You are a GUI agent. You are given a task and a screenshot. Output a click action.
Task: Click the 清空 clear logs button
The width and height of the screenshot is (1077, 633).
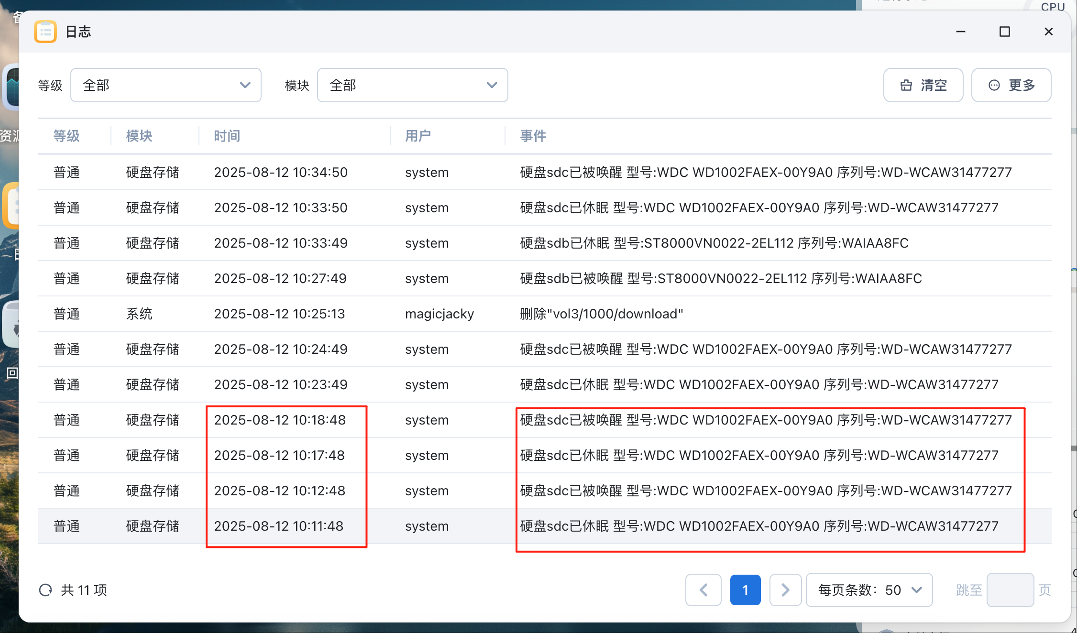click(923, 85)
